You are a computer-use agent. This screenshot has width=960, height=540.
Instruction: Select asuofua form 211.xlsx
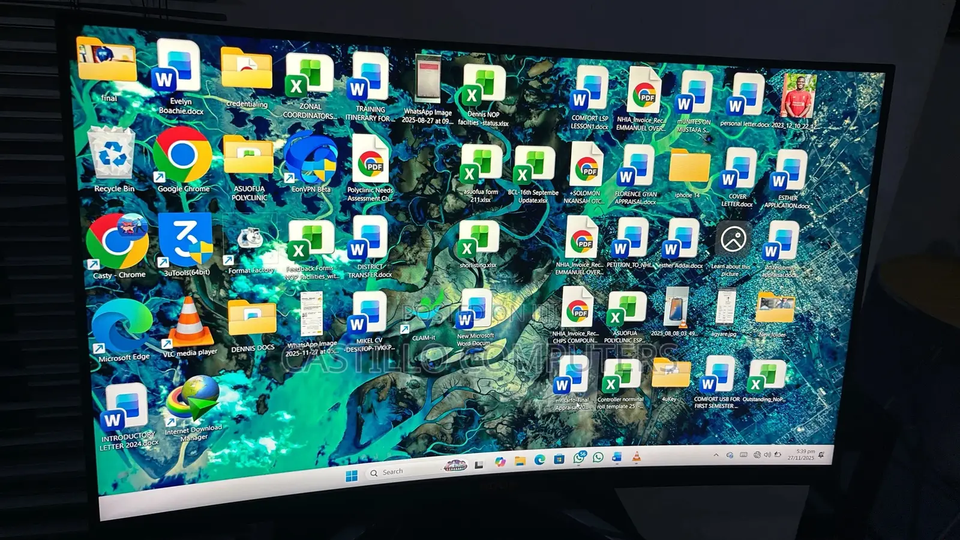click(481, 173)
